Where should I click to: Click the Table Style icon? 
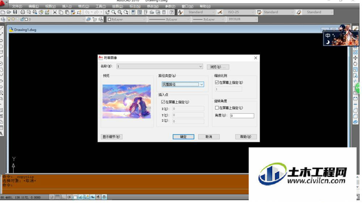[259, 12]
